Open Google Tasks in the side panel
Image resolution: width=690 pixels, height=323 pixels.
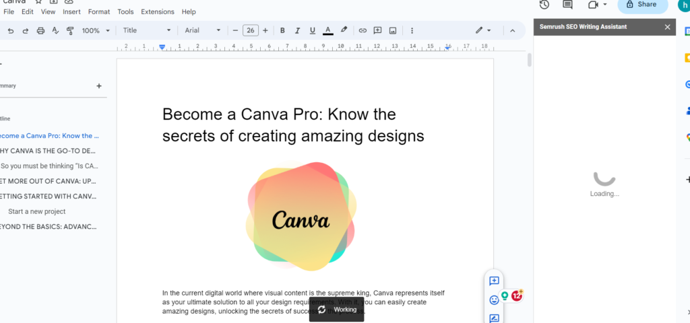687,84
